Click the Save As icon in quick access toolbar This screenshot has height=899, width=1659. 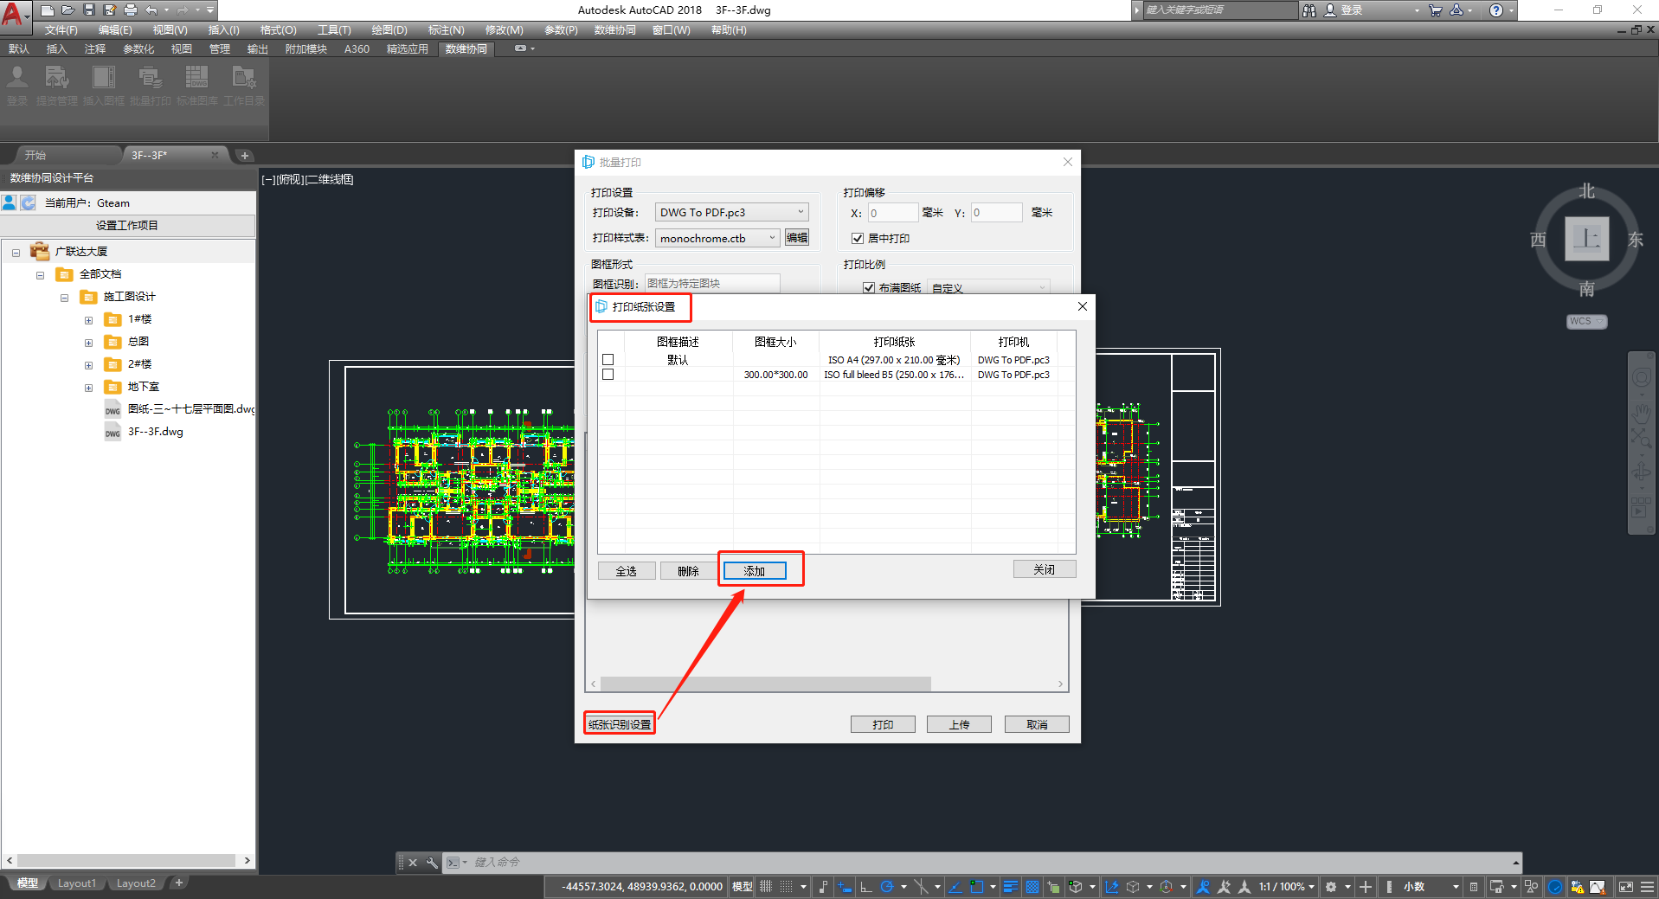[x=110, y=10]
